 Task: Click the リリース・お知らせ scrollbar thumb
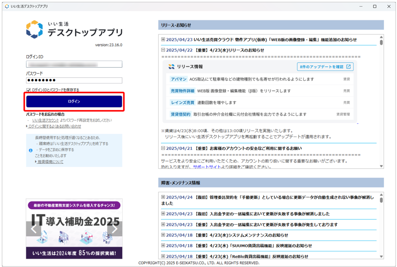[x=381, y=42]
